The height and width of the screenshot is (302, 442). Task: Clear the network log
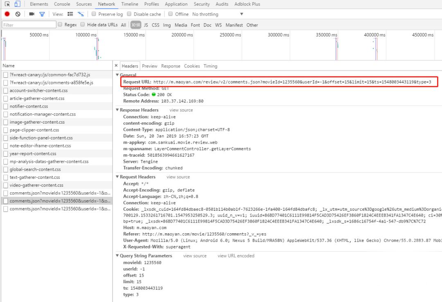(x=18, y=14)
